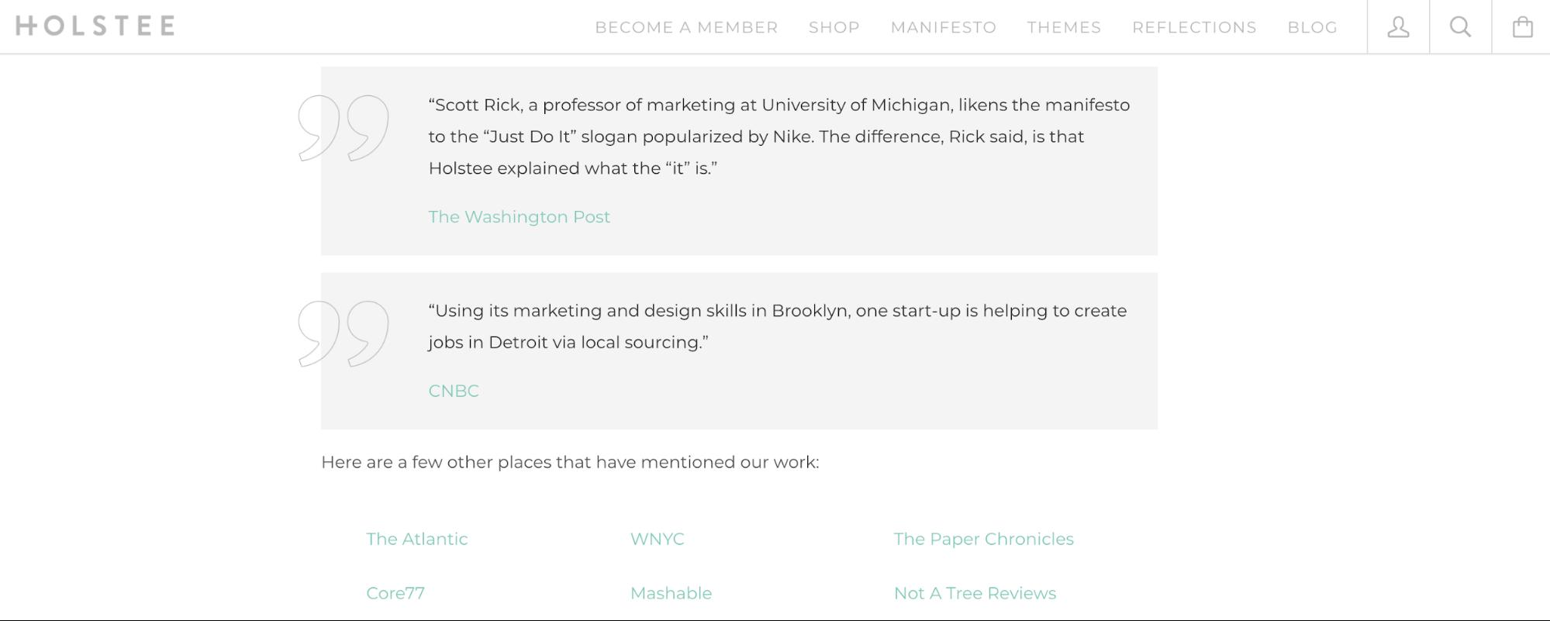The height and width of the screenshot is (621, 1550).
Task: Open the Mashable press link
Action: coord(671,593)
